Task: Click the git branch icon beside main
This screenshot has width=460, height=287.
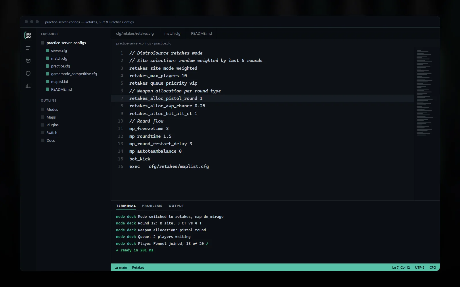Action: (x=117, y=267)
